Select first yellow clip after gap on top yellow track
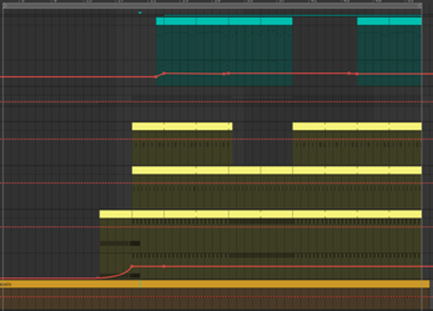Viewport: 433px width, 311px height. [x=309, y=127]
